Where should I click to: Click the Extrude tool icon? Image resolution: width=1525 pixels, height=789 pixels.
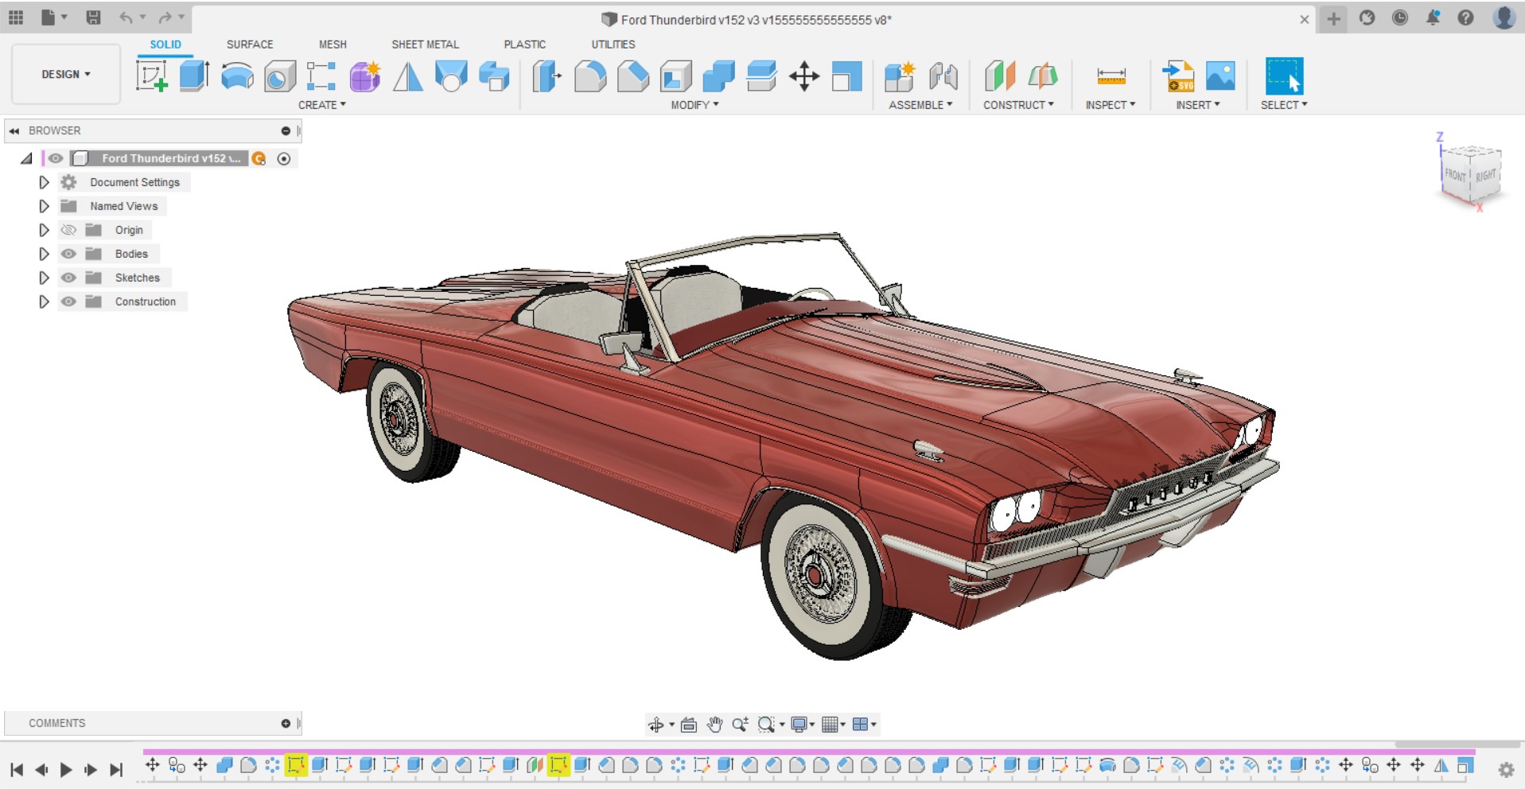pyautogui.click(x=194, y=76)
